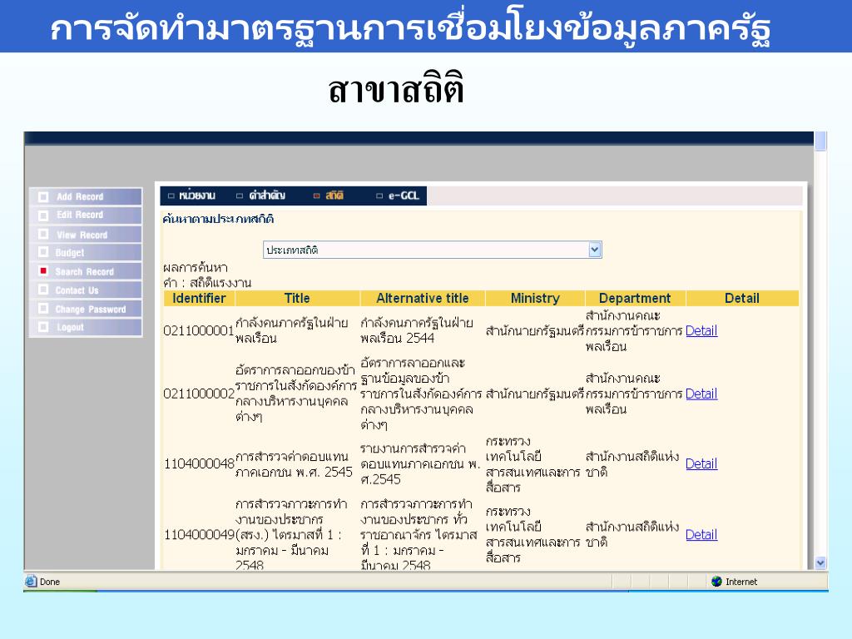Screen dimensions: 852x639
Task: Click title การสำรวจค่าตอบแทนภาคเอกชน พ.ศ. 2545
Action: 294,464
